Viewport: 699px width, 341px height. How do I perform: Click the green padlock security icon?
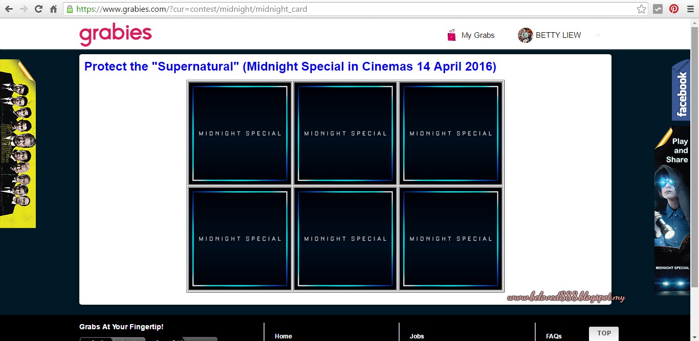coord(70,9)
